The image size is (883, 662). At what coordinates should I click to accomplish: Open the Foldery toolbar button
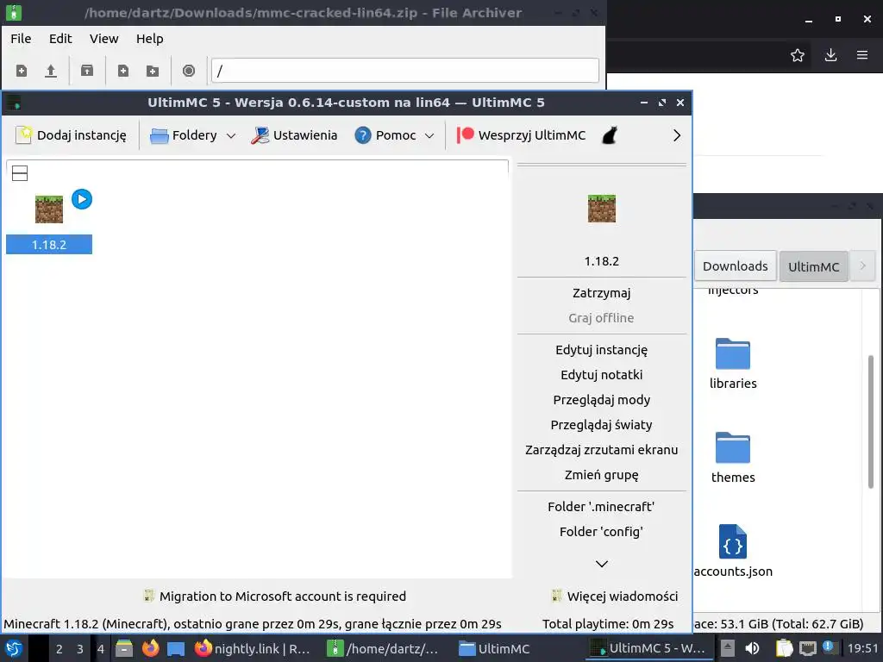(x=185, y=135)
